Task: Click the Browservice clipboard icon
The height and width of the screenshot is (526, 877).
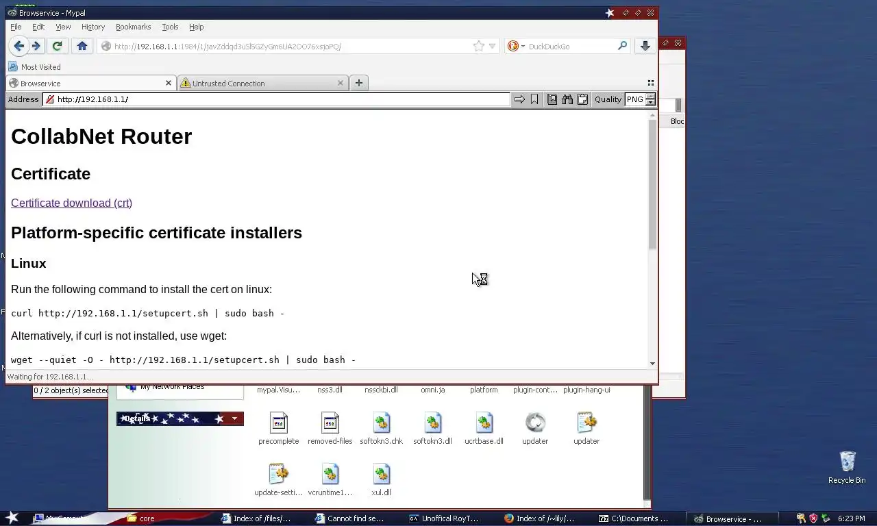Action: pyautogui.click(x=582, y=99)
